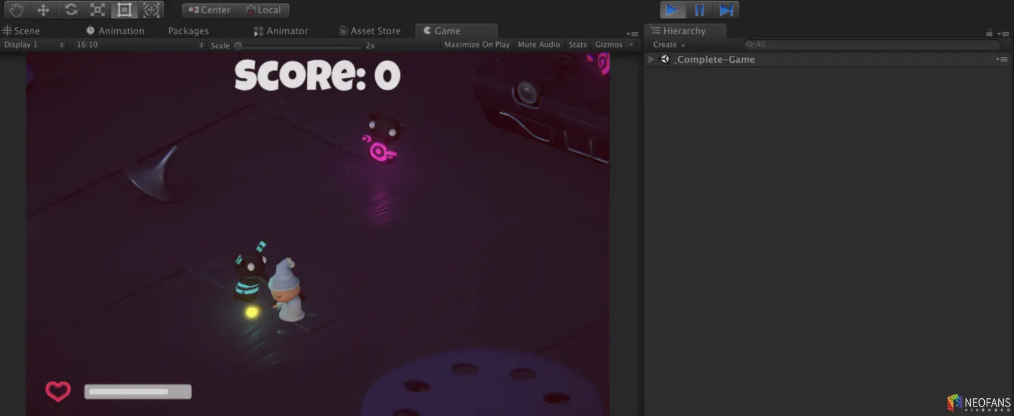Select the Rotate tool
Viewport: 1014px width, 416px height.
pyautogui.click(x=71, y=10)
